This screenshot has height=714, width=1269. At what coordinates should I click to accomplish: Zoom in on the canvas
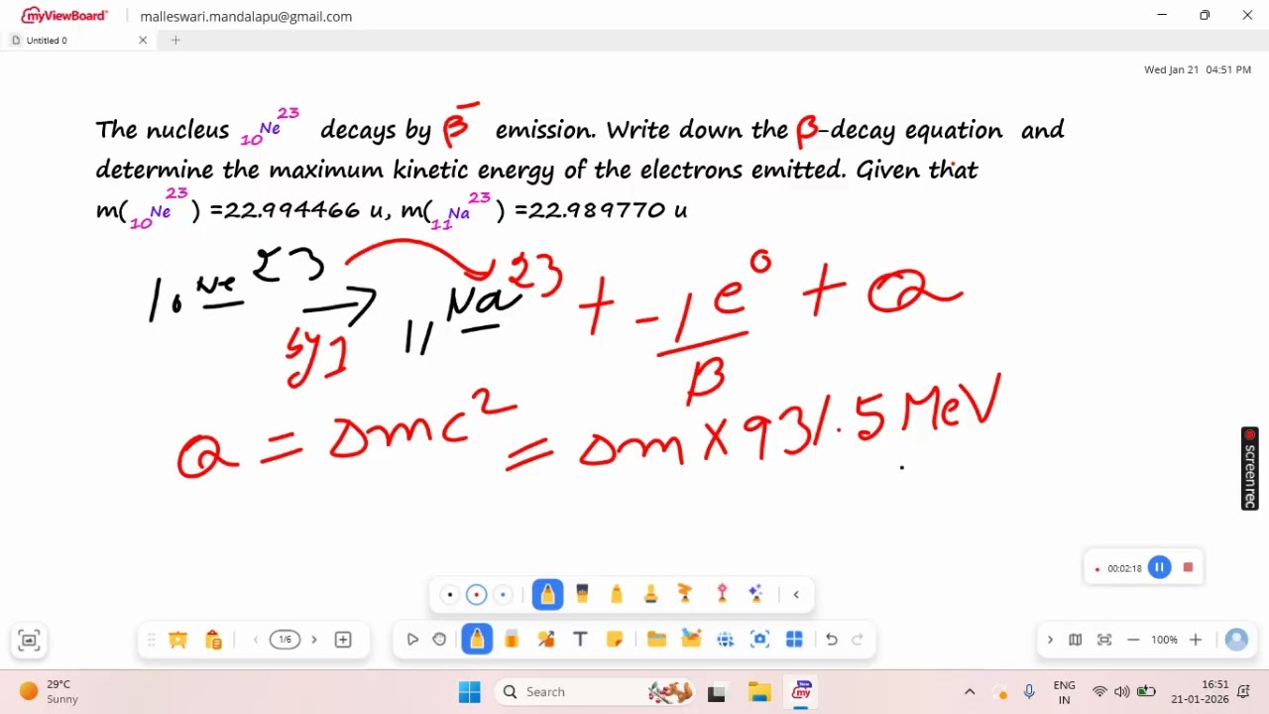(1196, 640)
